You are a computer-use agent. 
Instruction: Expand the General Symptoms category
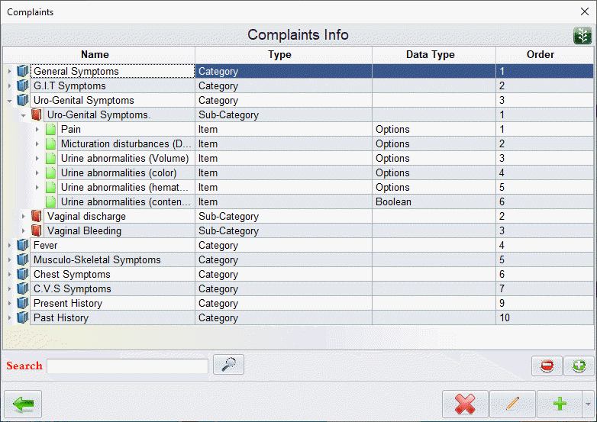coord(9,72)
